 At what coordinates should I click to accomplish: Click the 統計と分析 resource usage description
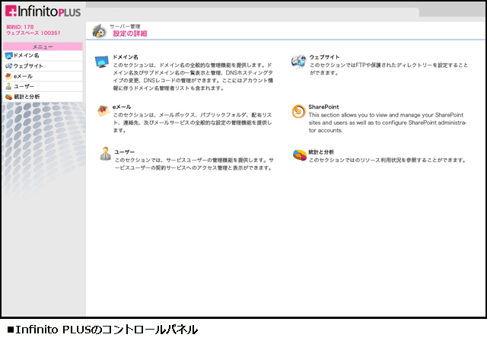pos(387,161)
